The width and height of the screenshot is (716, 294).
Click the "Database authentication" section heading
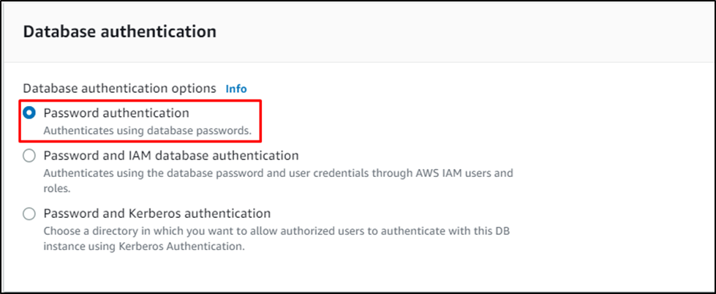(120, 32)
